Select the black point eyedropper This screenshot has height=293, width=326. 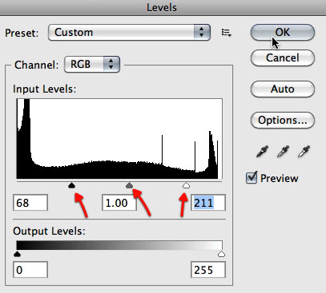[x=262, y=151]
